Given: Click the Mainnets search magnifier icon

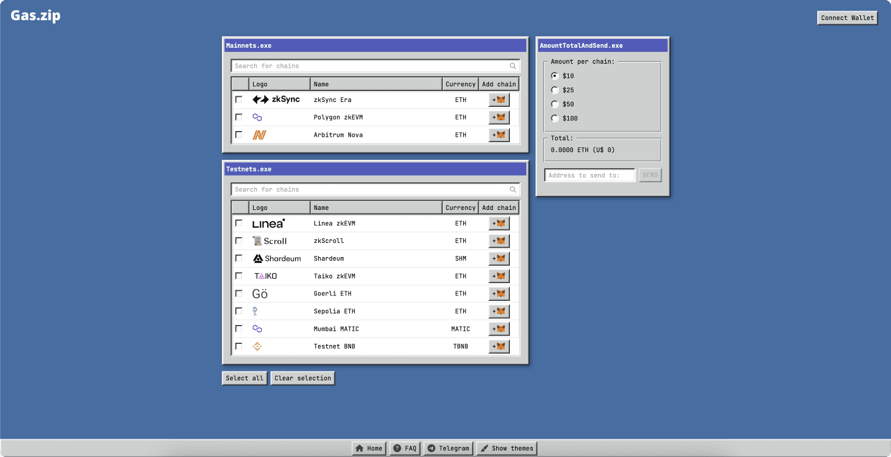Looking at the screenshot, I should point(513,66).
